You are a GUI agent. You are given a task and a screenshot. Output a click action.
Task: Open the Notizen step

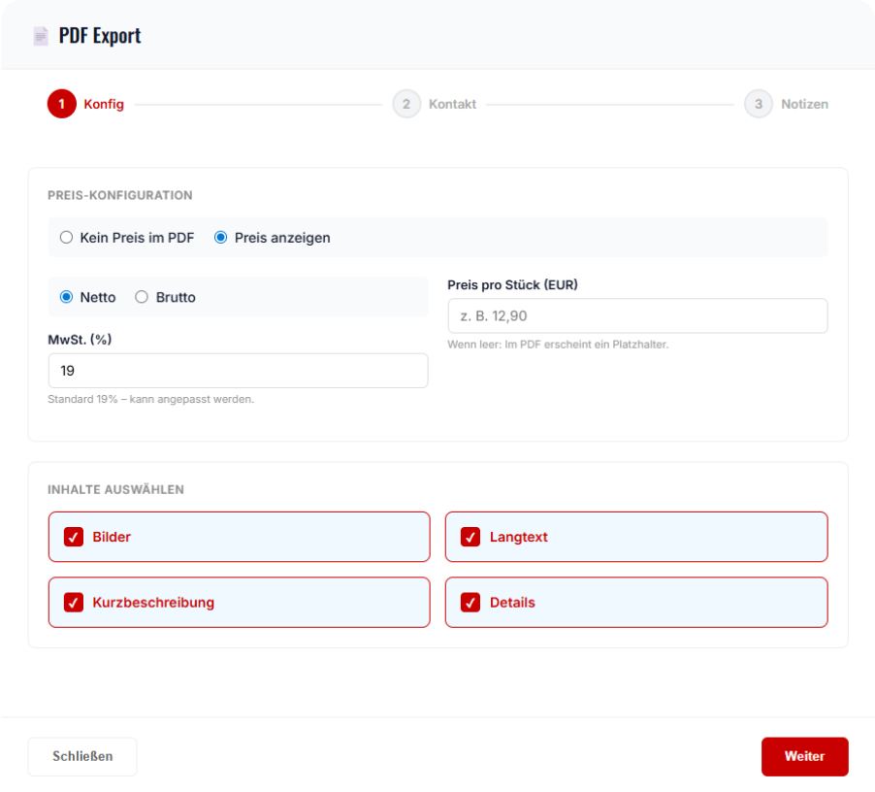(x=804, y=104)
